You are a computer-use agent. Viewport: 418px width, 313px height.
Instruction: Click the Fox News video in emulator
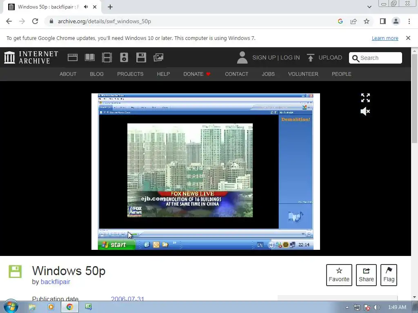point(190,170)
